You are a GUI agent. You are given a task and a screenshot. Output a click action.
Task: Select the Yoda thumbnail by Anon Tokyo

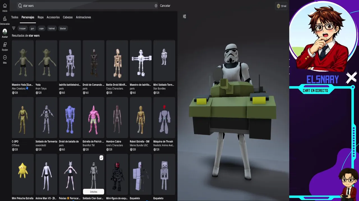pos(46,61)
